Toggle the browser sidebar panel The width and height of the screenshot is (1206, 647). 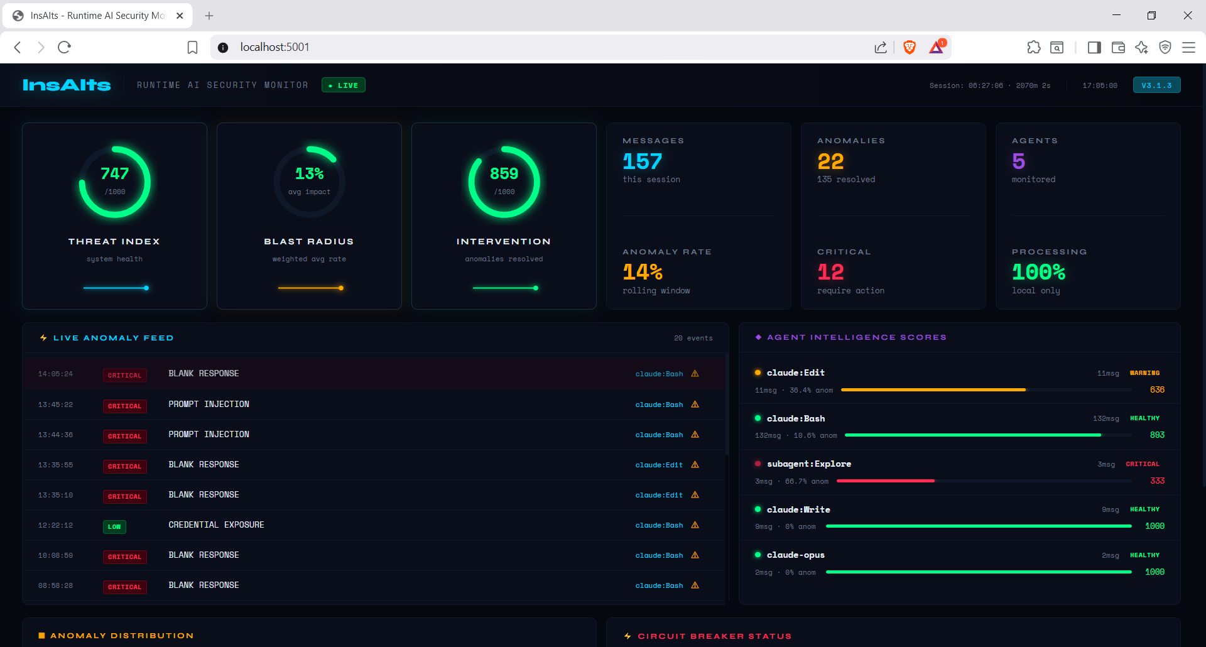[1094, 47]
